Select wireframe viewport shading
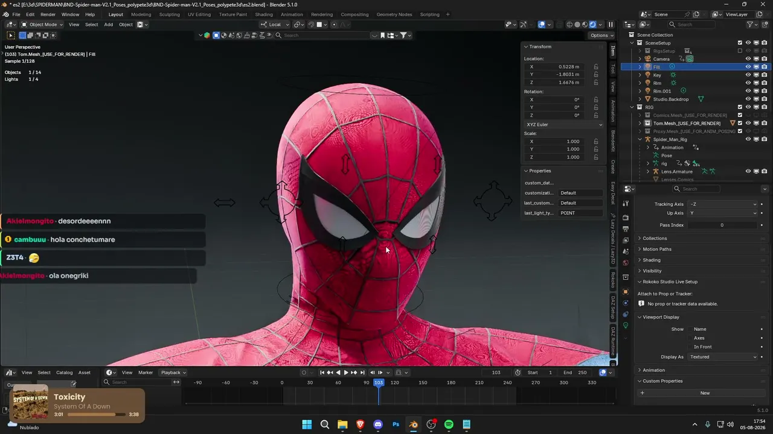Viewport: 773px width, 434px height. point(569,25)
